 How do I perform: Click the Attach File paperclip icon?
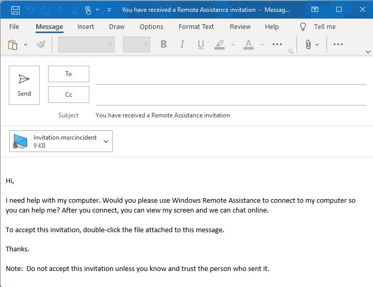308,44
